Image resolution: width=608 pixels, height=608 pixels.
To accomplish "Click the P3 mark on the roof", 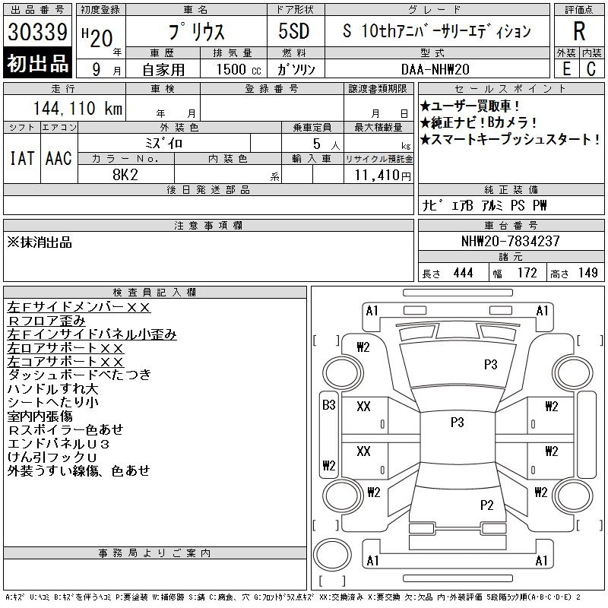I will (x=458, y=422).
